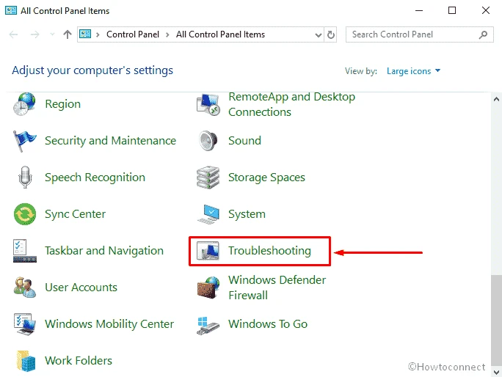Viewport: 502px width, 377px height.
Task: Go back to the previous page
Action: (x=13, y=34)
